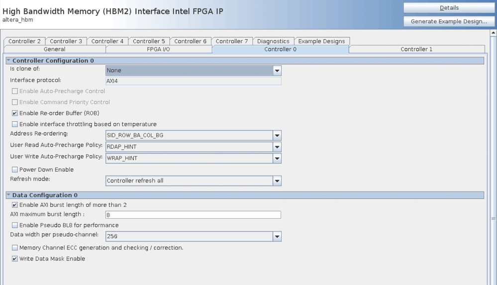497x285 pixels.
Task: Open User Read Auto-Precharge Policy dropdown
Action: click(x=194, y=147)
